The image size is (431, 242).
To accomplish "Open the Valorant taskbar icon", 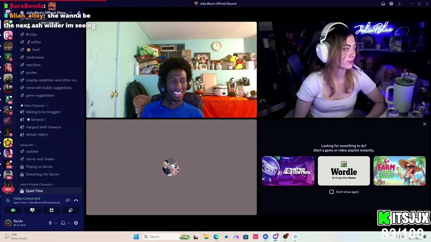I will click(256, 237).
